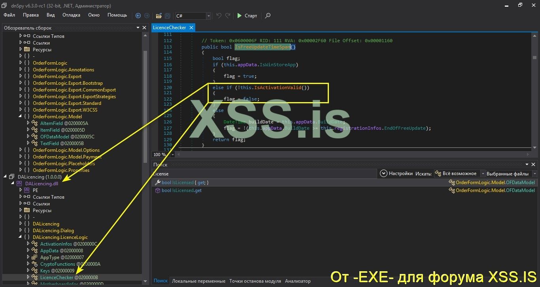This screenshot has width=540, height=287.
Task: Click the braces icon beside OrderFormLogic.Annotations
Action: 27,70
